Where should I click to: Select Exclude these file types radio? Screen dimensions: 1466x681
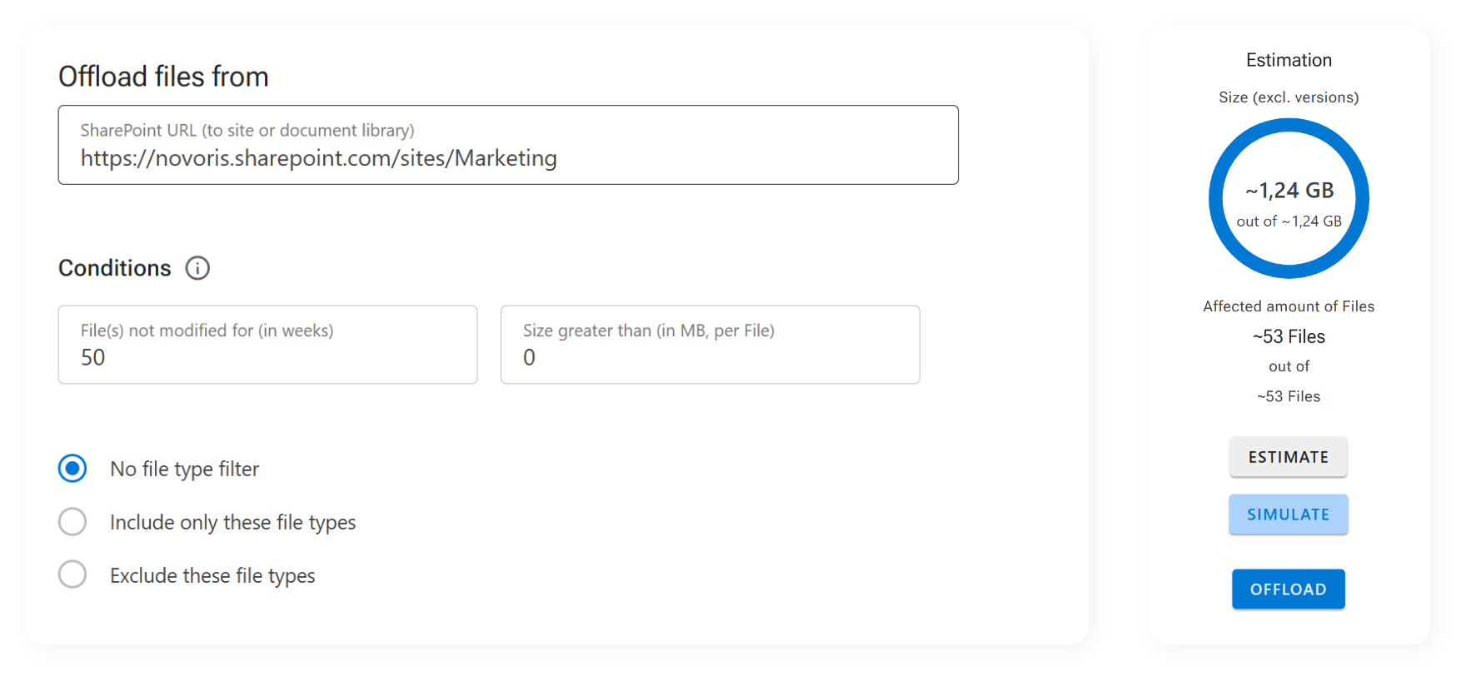72,574
